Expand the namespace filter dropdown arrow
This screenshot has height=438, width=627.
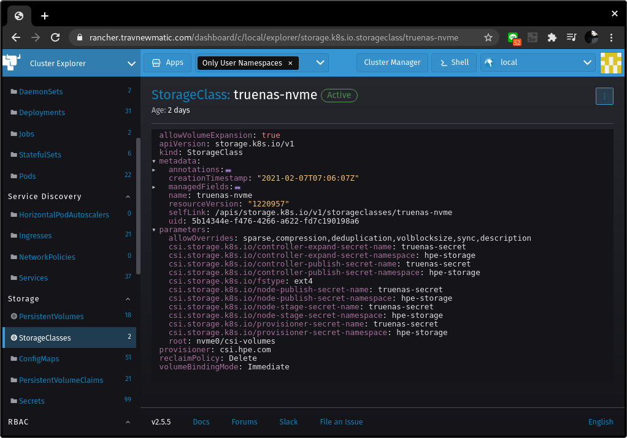point(320,62)
